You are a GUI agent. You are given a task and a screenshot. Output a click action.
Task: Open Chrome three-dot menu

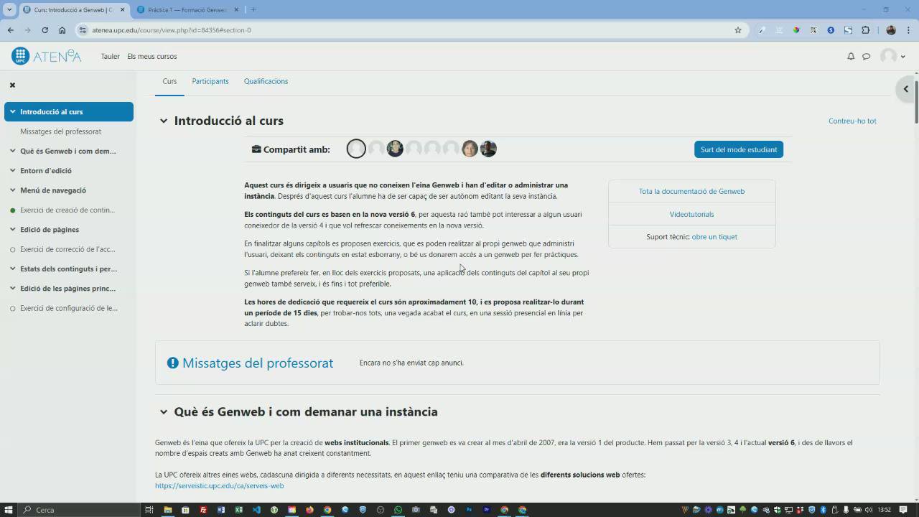(x=909, y=30)
